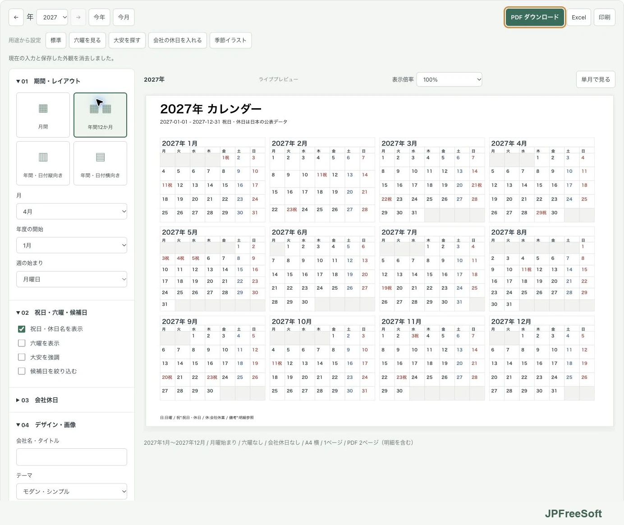This screenshot has width=624, height=525.
Task: Click April 29祝 holiday cell
Action: pyautogui.click(x=541, y=215)
